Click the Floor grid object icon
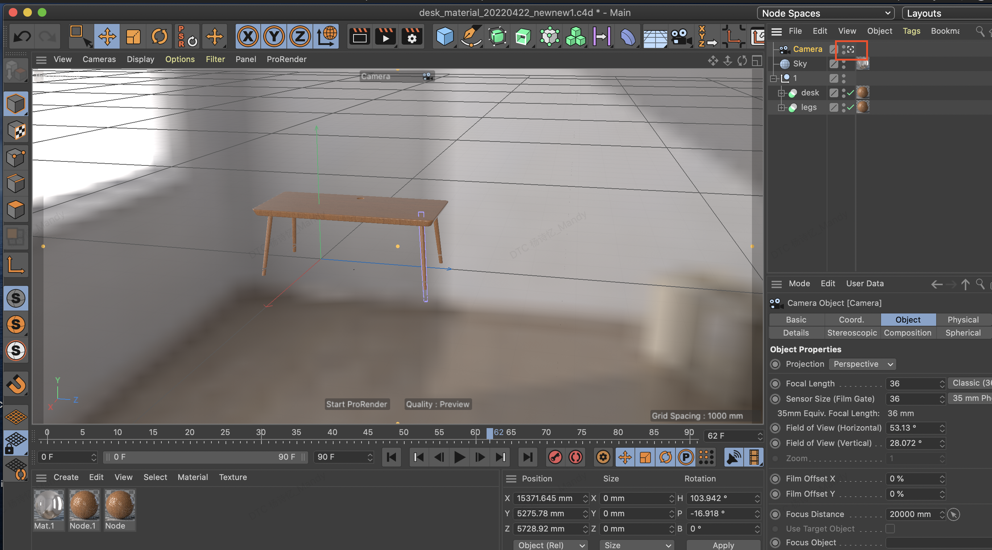 pos(655,37)
